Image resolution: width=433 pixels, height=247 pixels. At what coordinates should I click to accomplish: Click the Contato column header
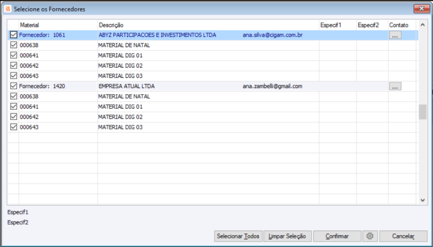click(x=402, y=25)
